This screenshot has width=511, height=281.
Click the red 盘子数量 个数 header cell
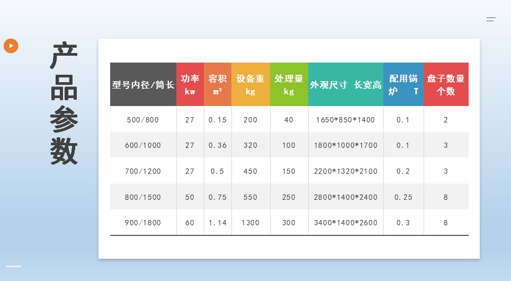point(446,84)
